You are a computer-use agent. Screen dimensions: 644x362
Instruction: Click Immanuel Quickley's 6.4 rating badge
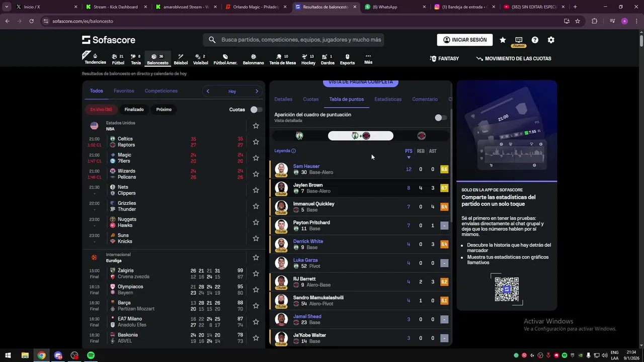tap(444, 207)
